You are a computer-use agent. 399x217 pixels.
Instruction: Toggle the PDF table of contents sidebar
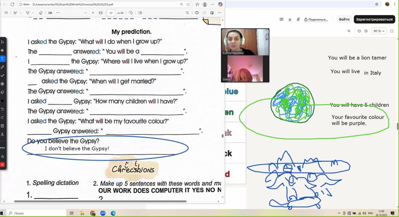pyautogui.click(x=6, y=13)
